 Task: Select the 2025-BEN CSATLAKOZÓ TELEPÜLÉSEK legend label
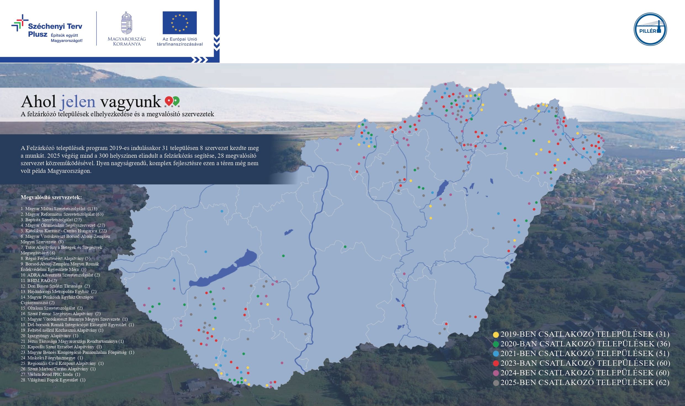[585, 383]
